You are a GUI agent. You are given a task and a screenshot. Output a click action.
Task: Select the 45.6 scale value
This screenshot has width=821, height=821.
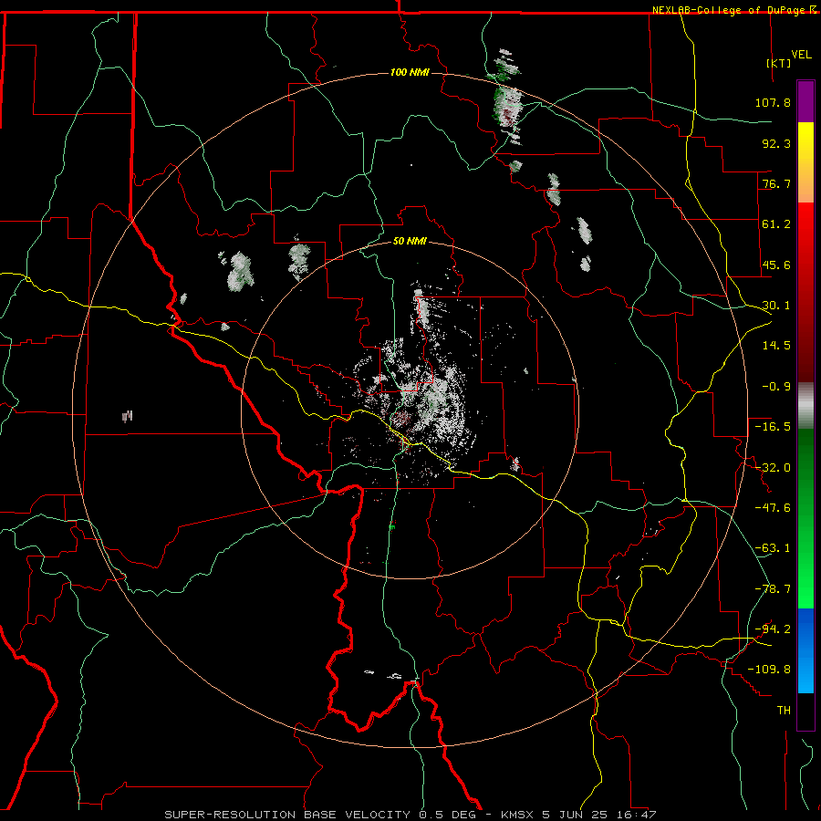point(776,265)
